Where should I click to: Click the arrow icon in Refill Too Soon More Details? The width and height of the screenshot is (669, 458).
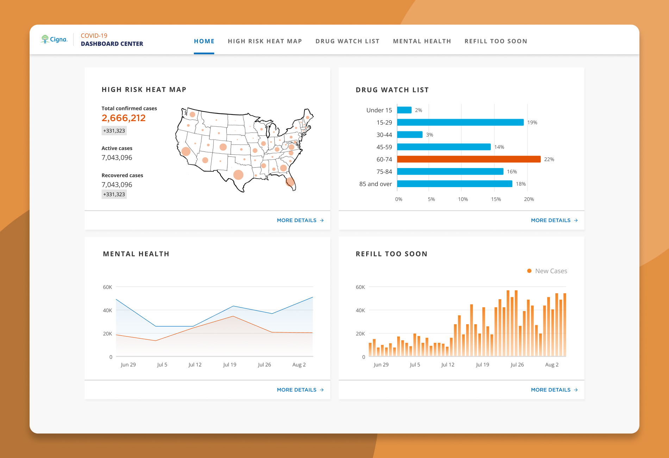click(x=576, y=390)
